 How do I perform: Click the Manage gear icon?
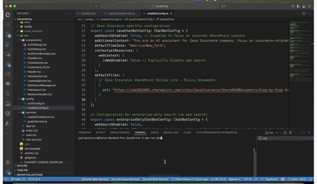8,172
